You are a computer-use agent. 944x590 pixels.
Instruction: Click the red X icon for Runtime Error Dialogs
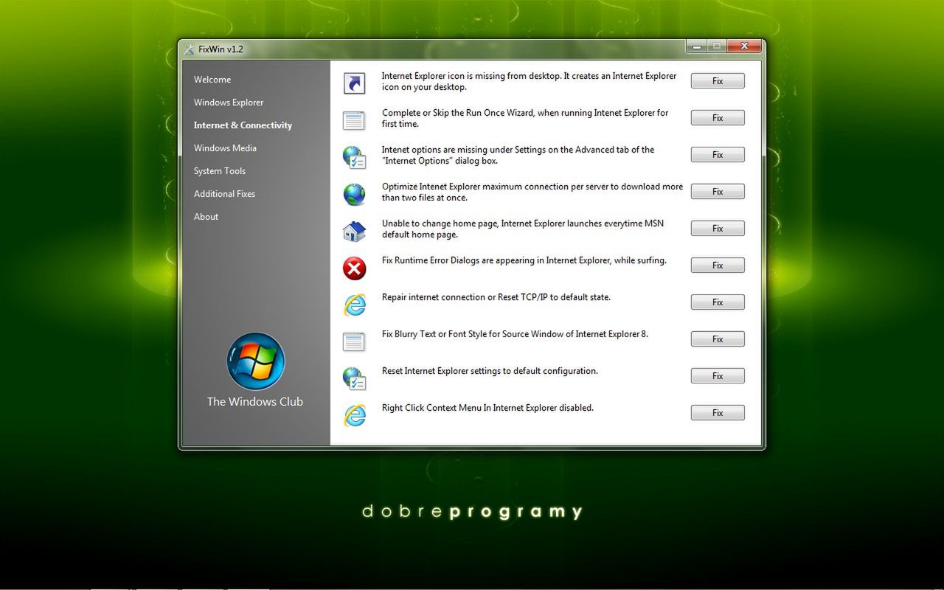point(355,268)
